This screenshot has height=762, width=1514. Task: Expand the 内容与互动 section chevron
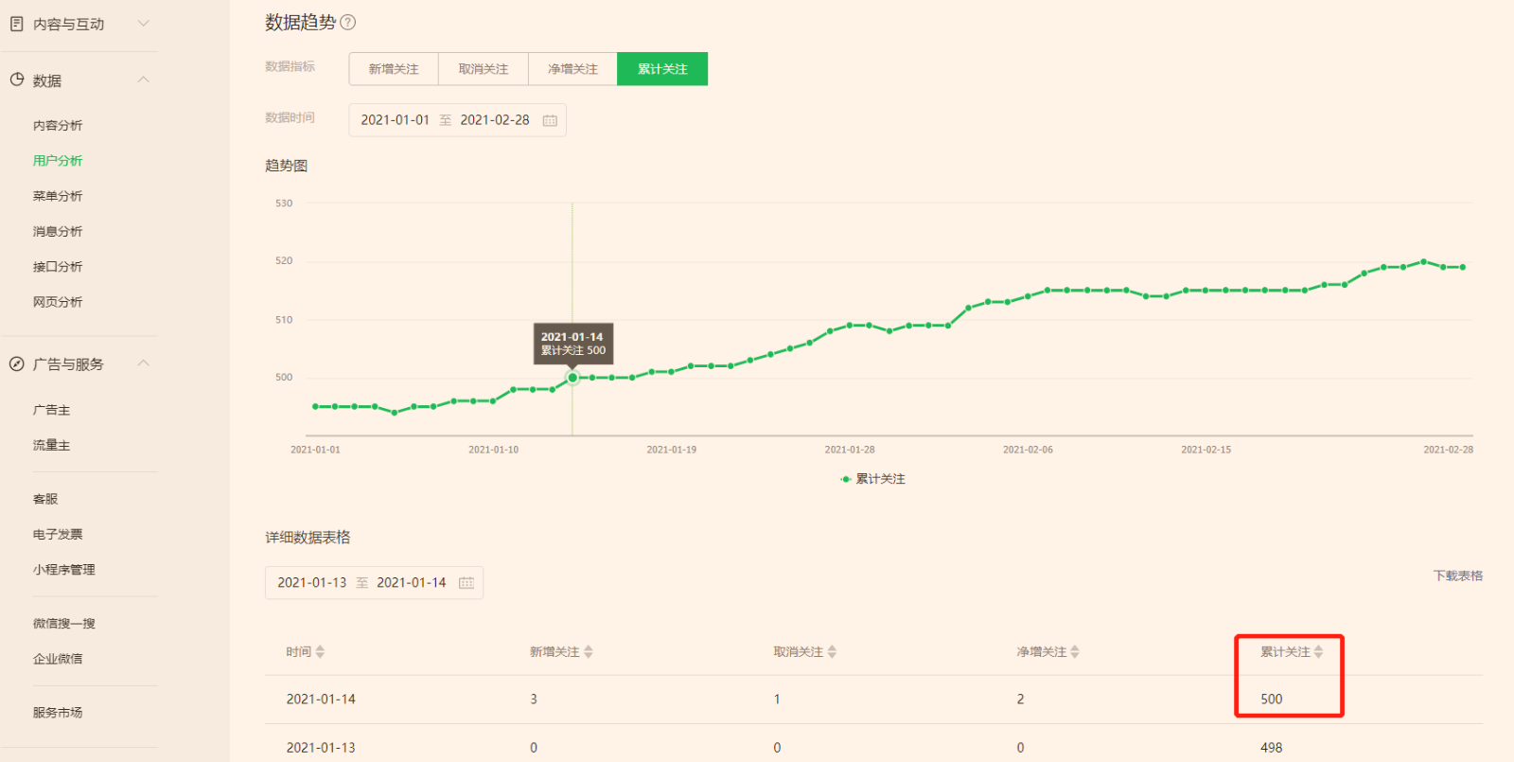pos(144,23)
